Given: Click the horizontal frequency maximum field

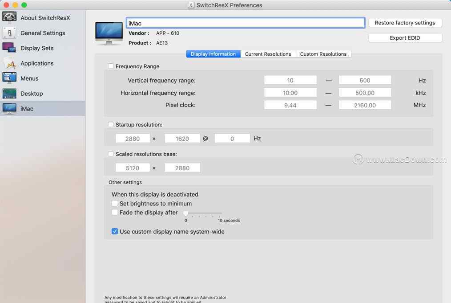Looking at the screenshot, I should click(x=365, y=93).
